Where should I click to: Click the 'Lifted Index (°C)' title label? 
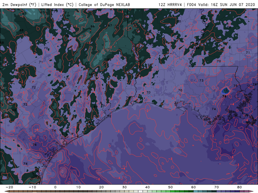(57, 5)
